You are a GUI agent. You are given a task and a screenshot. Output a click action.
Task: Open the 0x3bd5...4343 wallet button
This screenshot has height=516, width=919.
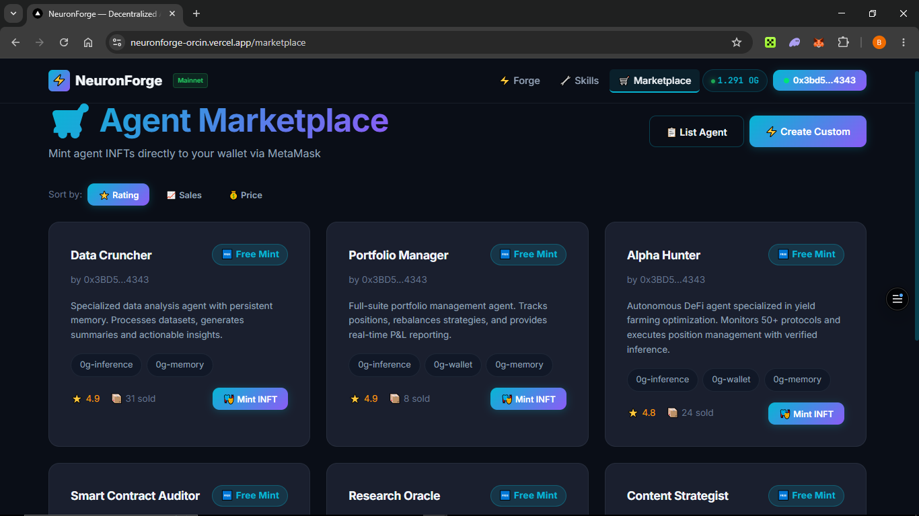pos(819,81)
